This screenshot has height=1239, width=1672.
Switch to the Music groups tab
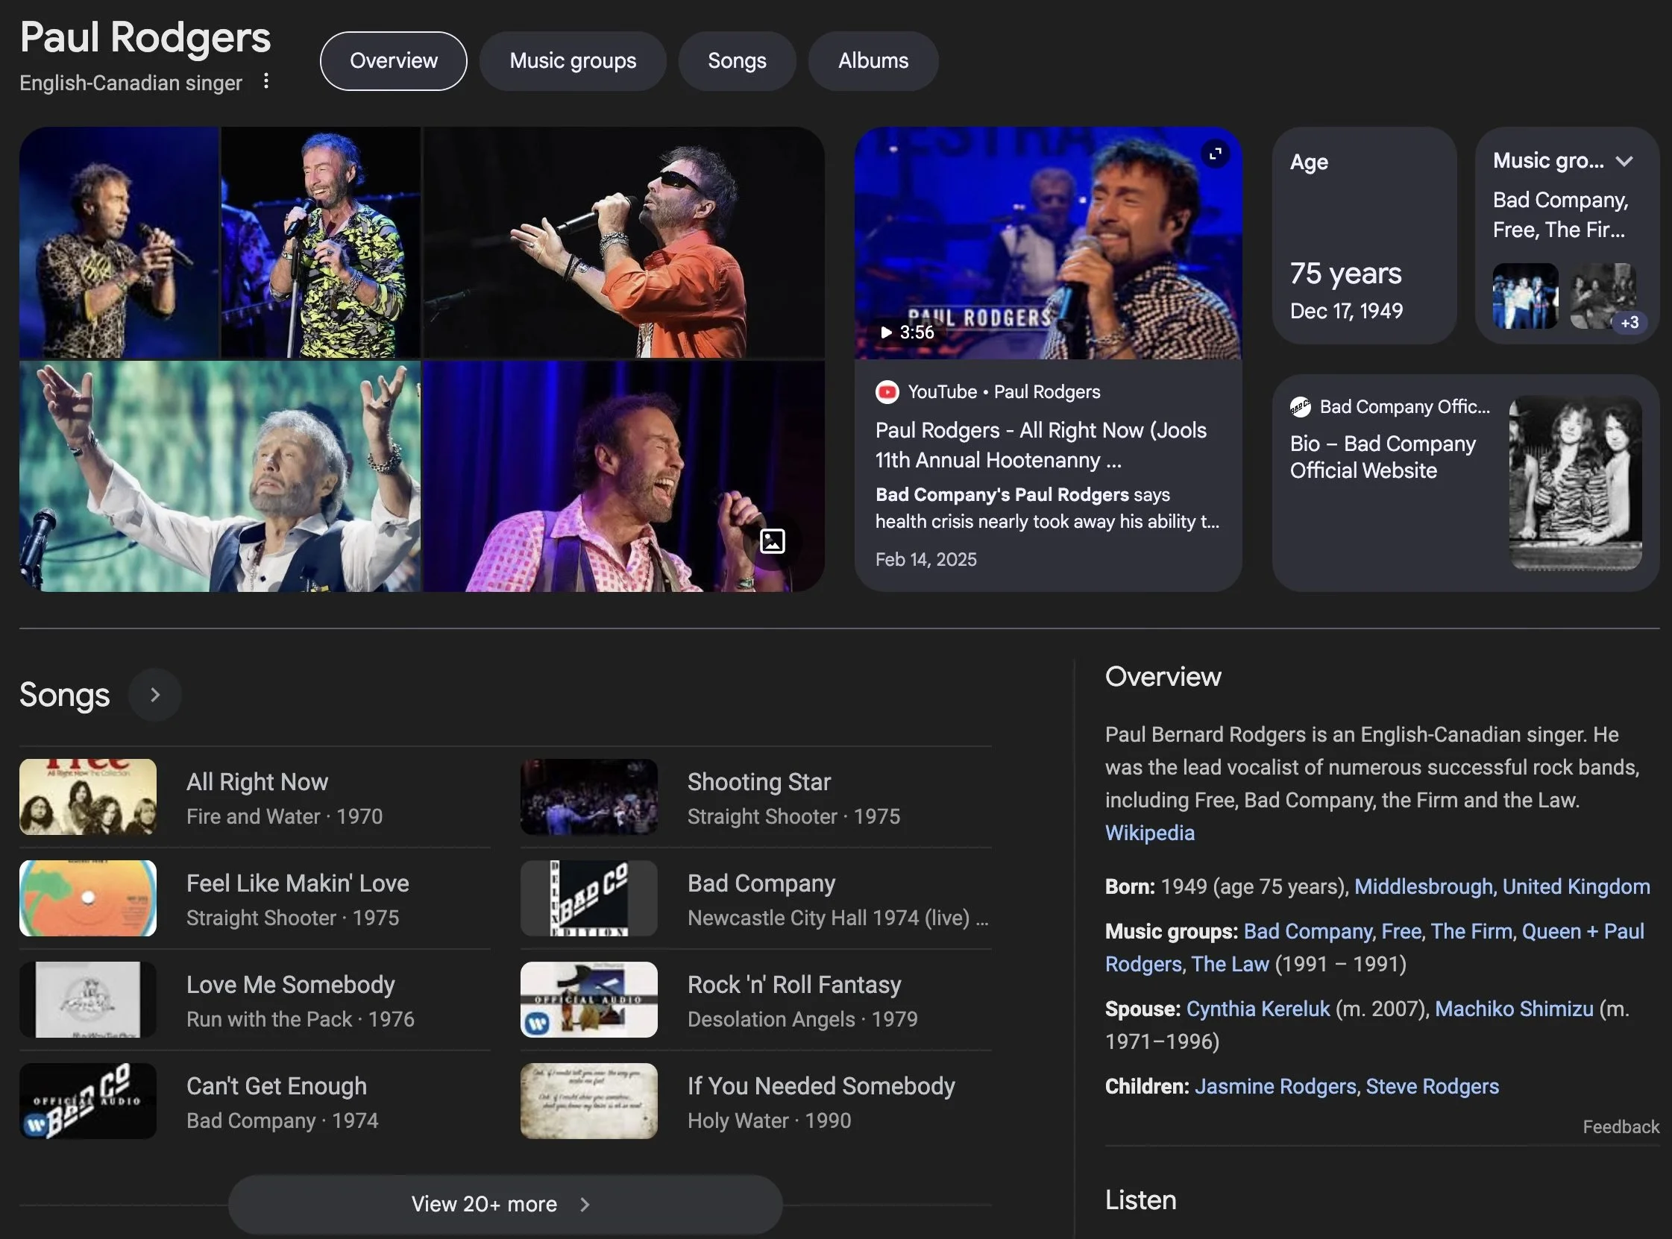572,60
